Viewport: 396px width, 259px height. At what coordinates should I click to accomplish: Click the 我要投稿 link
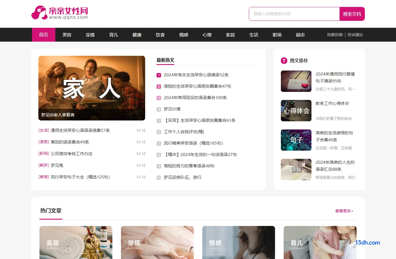click(x=335, y=35)
